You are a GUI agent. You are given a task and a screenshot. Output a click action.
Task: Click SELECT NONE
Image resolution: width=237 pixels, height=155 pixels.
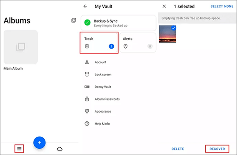(222, 6)
